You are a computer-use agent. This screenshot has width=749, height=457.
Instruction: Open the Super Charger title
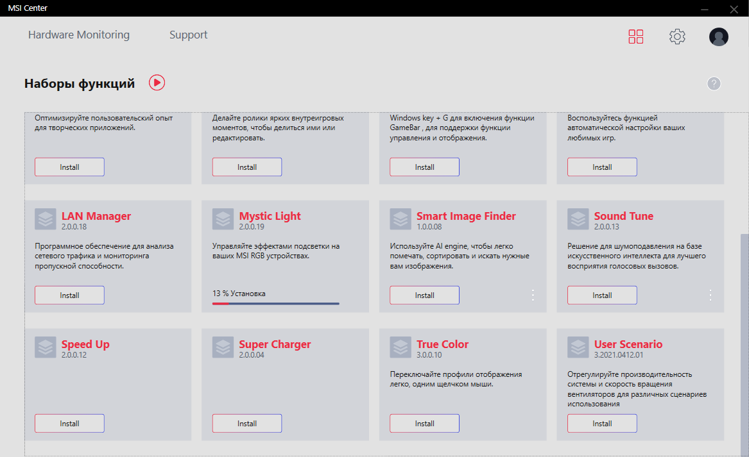[x=275, y=344]
